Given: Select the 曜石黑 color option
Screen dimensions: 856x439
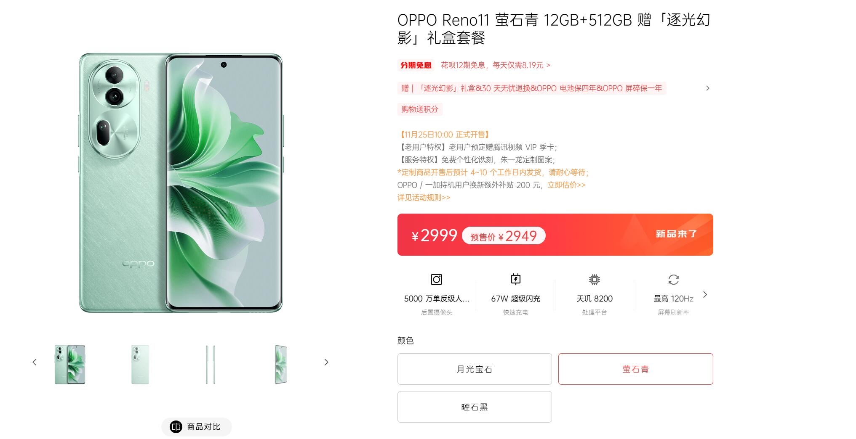Looking at the screenshot, I should point(475,407).
